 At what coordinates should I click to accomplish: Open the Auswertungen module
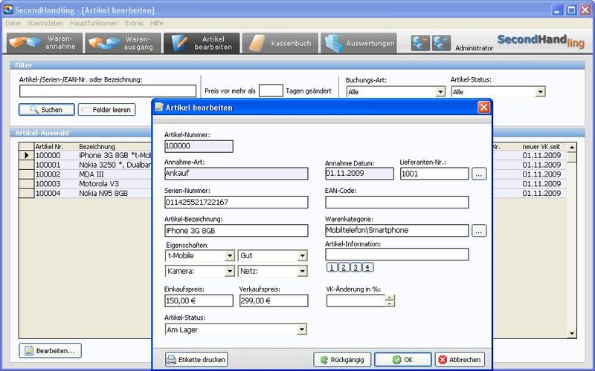click(x=358, y=43)
